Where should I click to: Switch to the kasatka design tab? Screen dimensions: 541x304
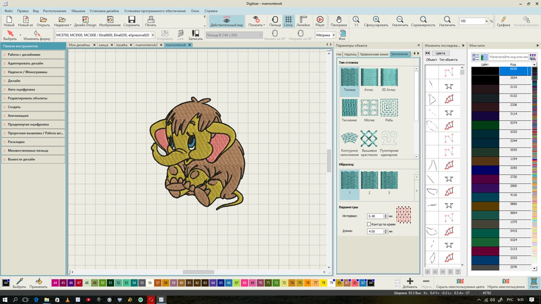click(122, 45)
